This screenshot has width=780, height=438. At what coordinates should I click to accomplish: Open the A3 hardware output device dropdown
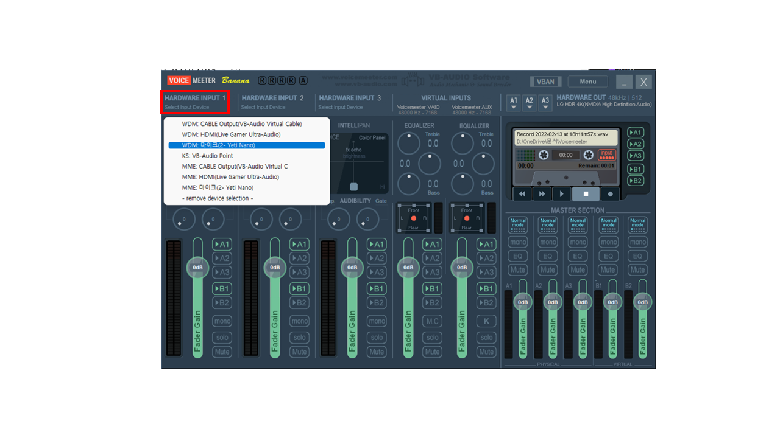(x=545, y=102)
